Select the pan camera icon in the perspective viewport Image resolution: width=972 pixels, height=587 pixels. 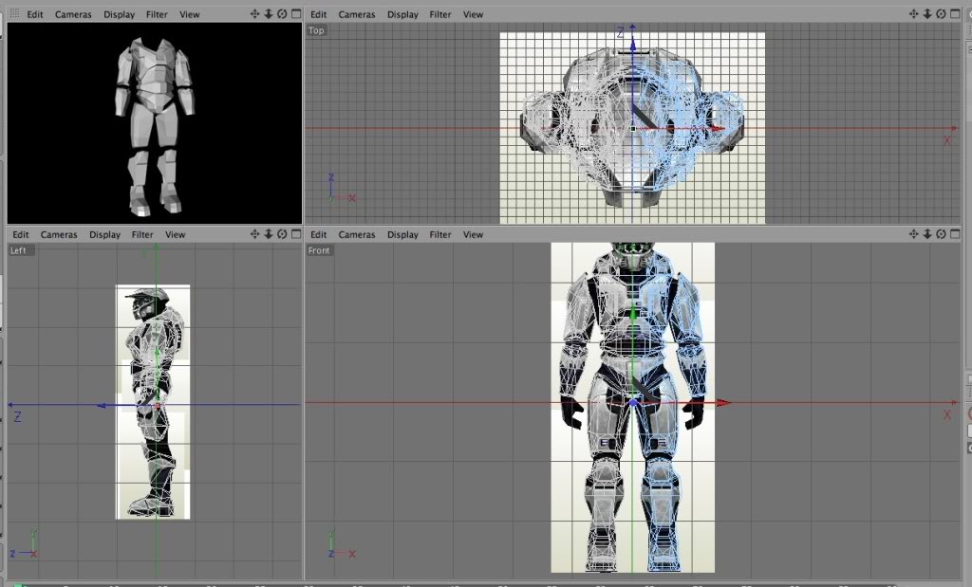point(254,14)
